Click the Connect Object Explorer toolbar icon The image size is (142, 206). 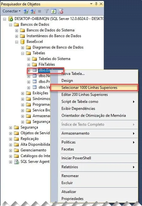coord(26,11)
